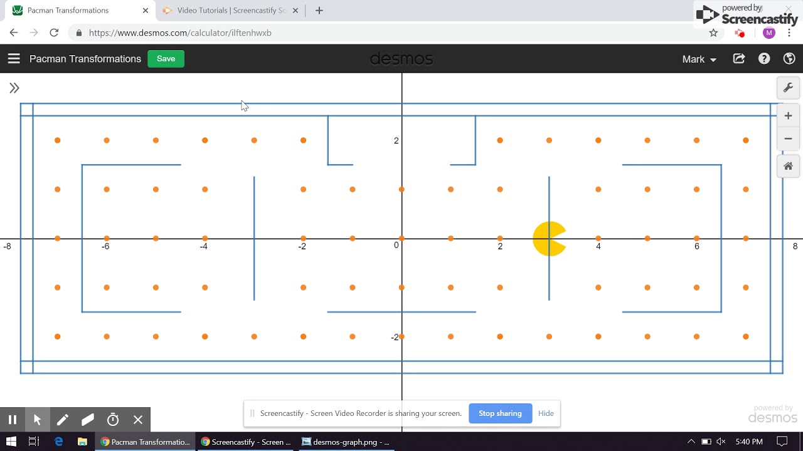
Task: Switch to Screencastify taskbar window
Action: pos(246,442)
